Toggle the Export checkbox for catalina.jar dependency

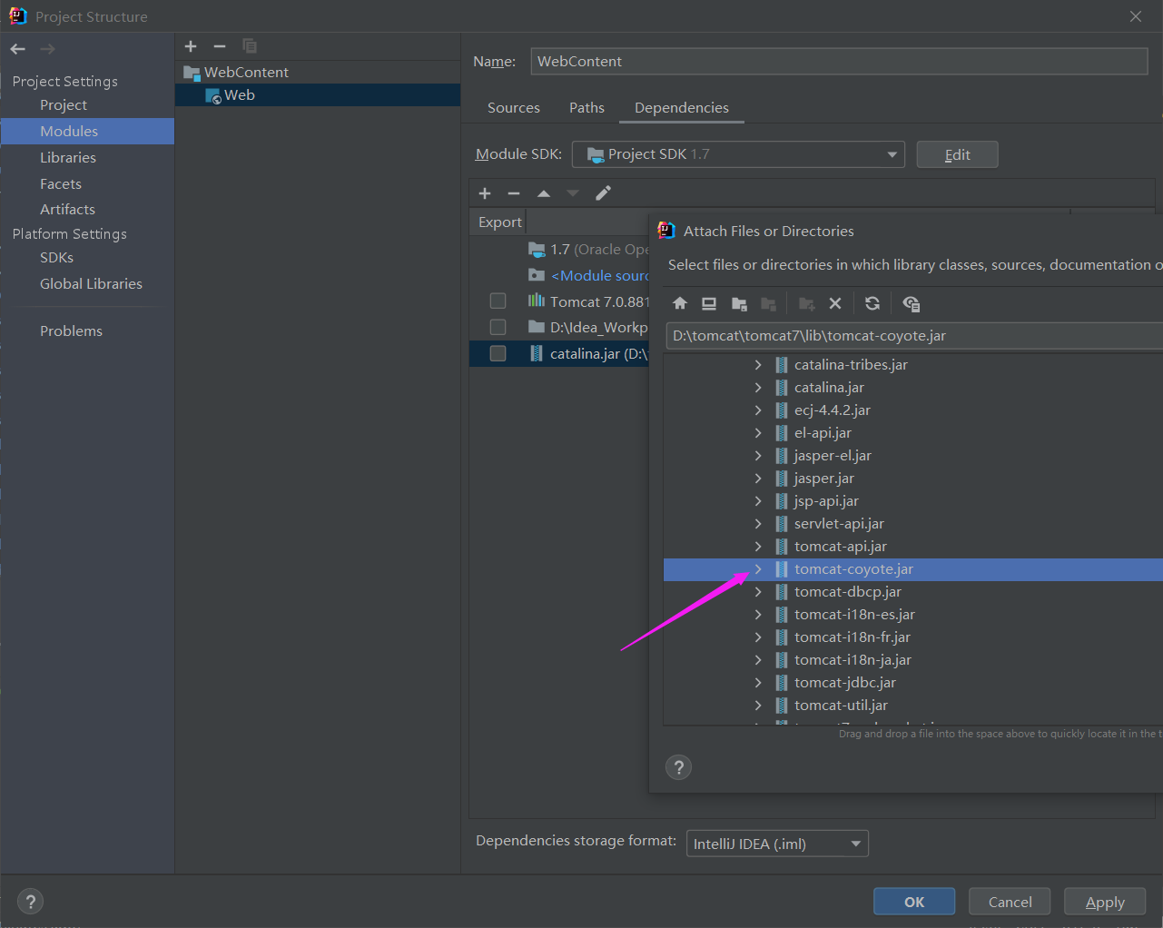(x=498, y=353)
